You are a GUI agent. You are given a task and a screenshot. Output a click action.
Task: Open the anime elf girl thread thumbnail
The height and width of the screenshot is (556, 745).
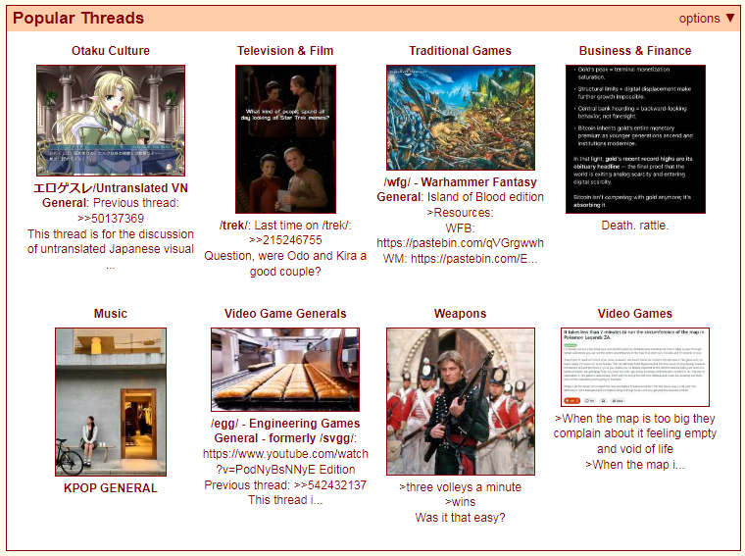pyautogui.click(x=111, y=121)
